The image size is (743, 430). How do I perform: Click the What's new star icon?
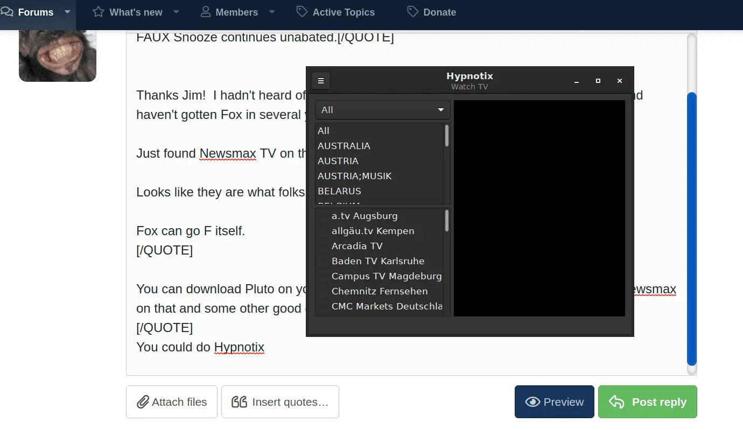[98, 11]
